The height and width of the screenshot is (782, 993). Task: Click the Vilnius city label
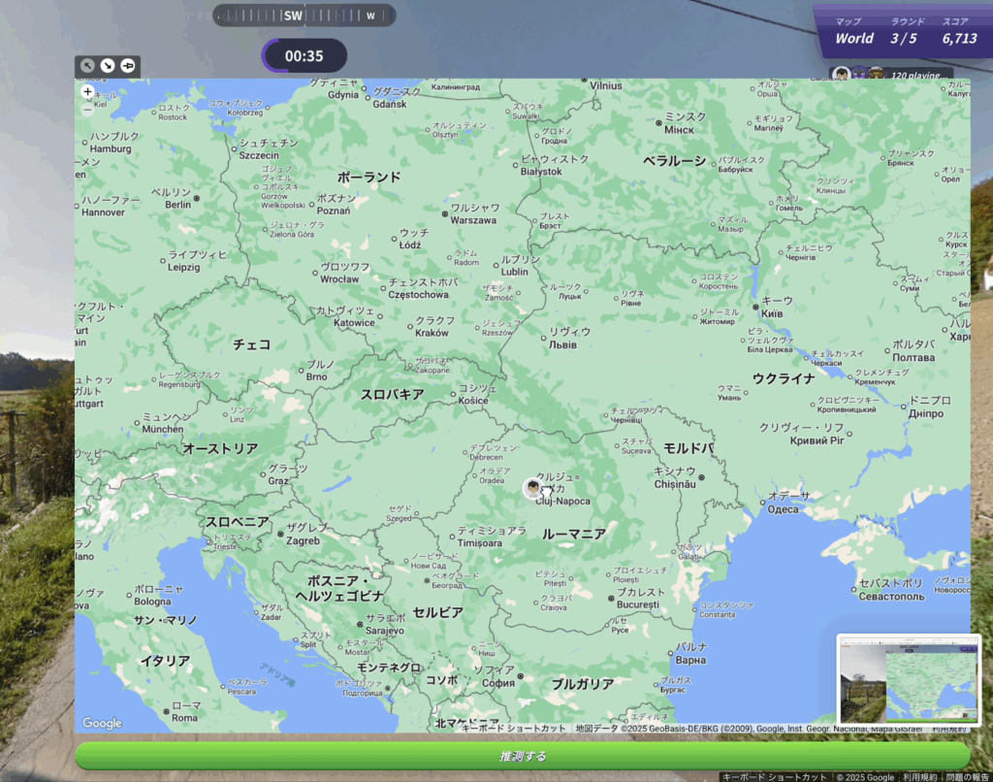click(x=606, y=85)
